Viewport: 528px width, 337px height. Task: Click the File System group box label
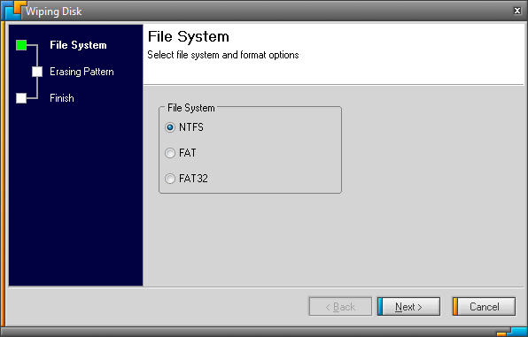[x=191, y=108]
